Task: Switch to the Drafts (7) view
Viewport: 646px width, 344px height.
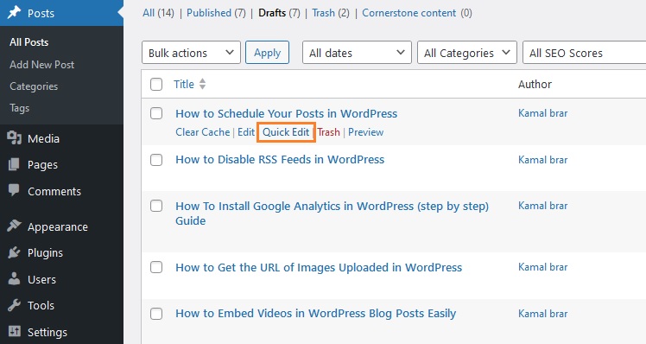Action: pyautogui.click(x=279, y=13)
